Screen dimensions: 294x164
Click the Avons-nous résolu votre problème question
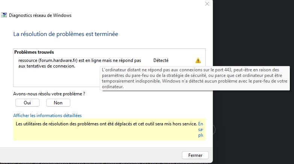pyautogui.click(x=49, y=94)
